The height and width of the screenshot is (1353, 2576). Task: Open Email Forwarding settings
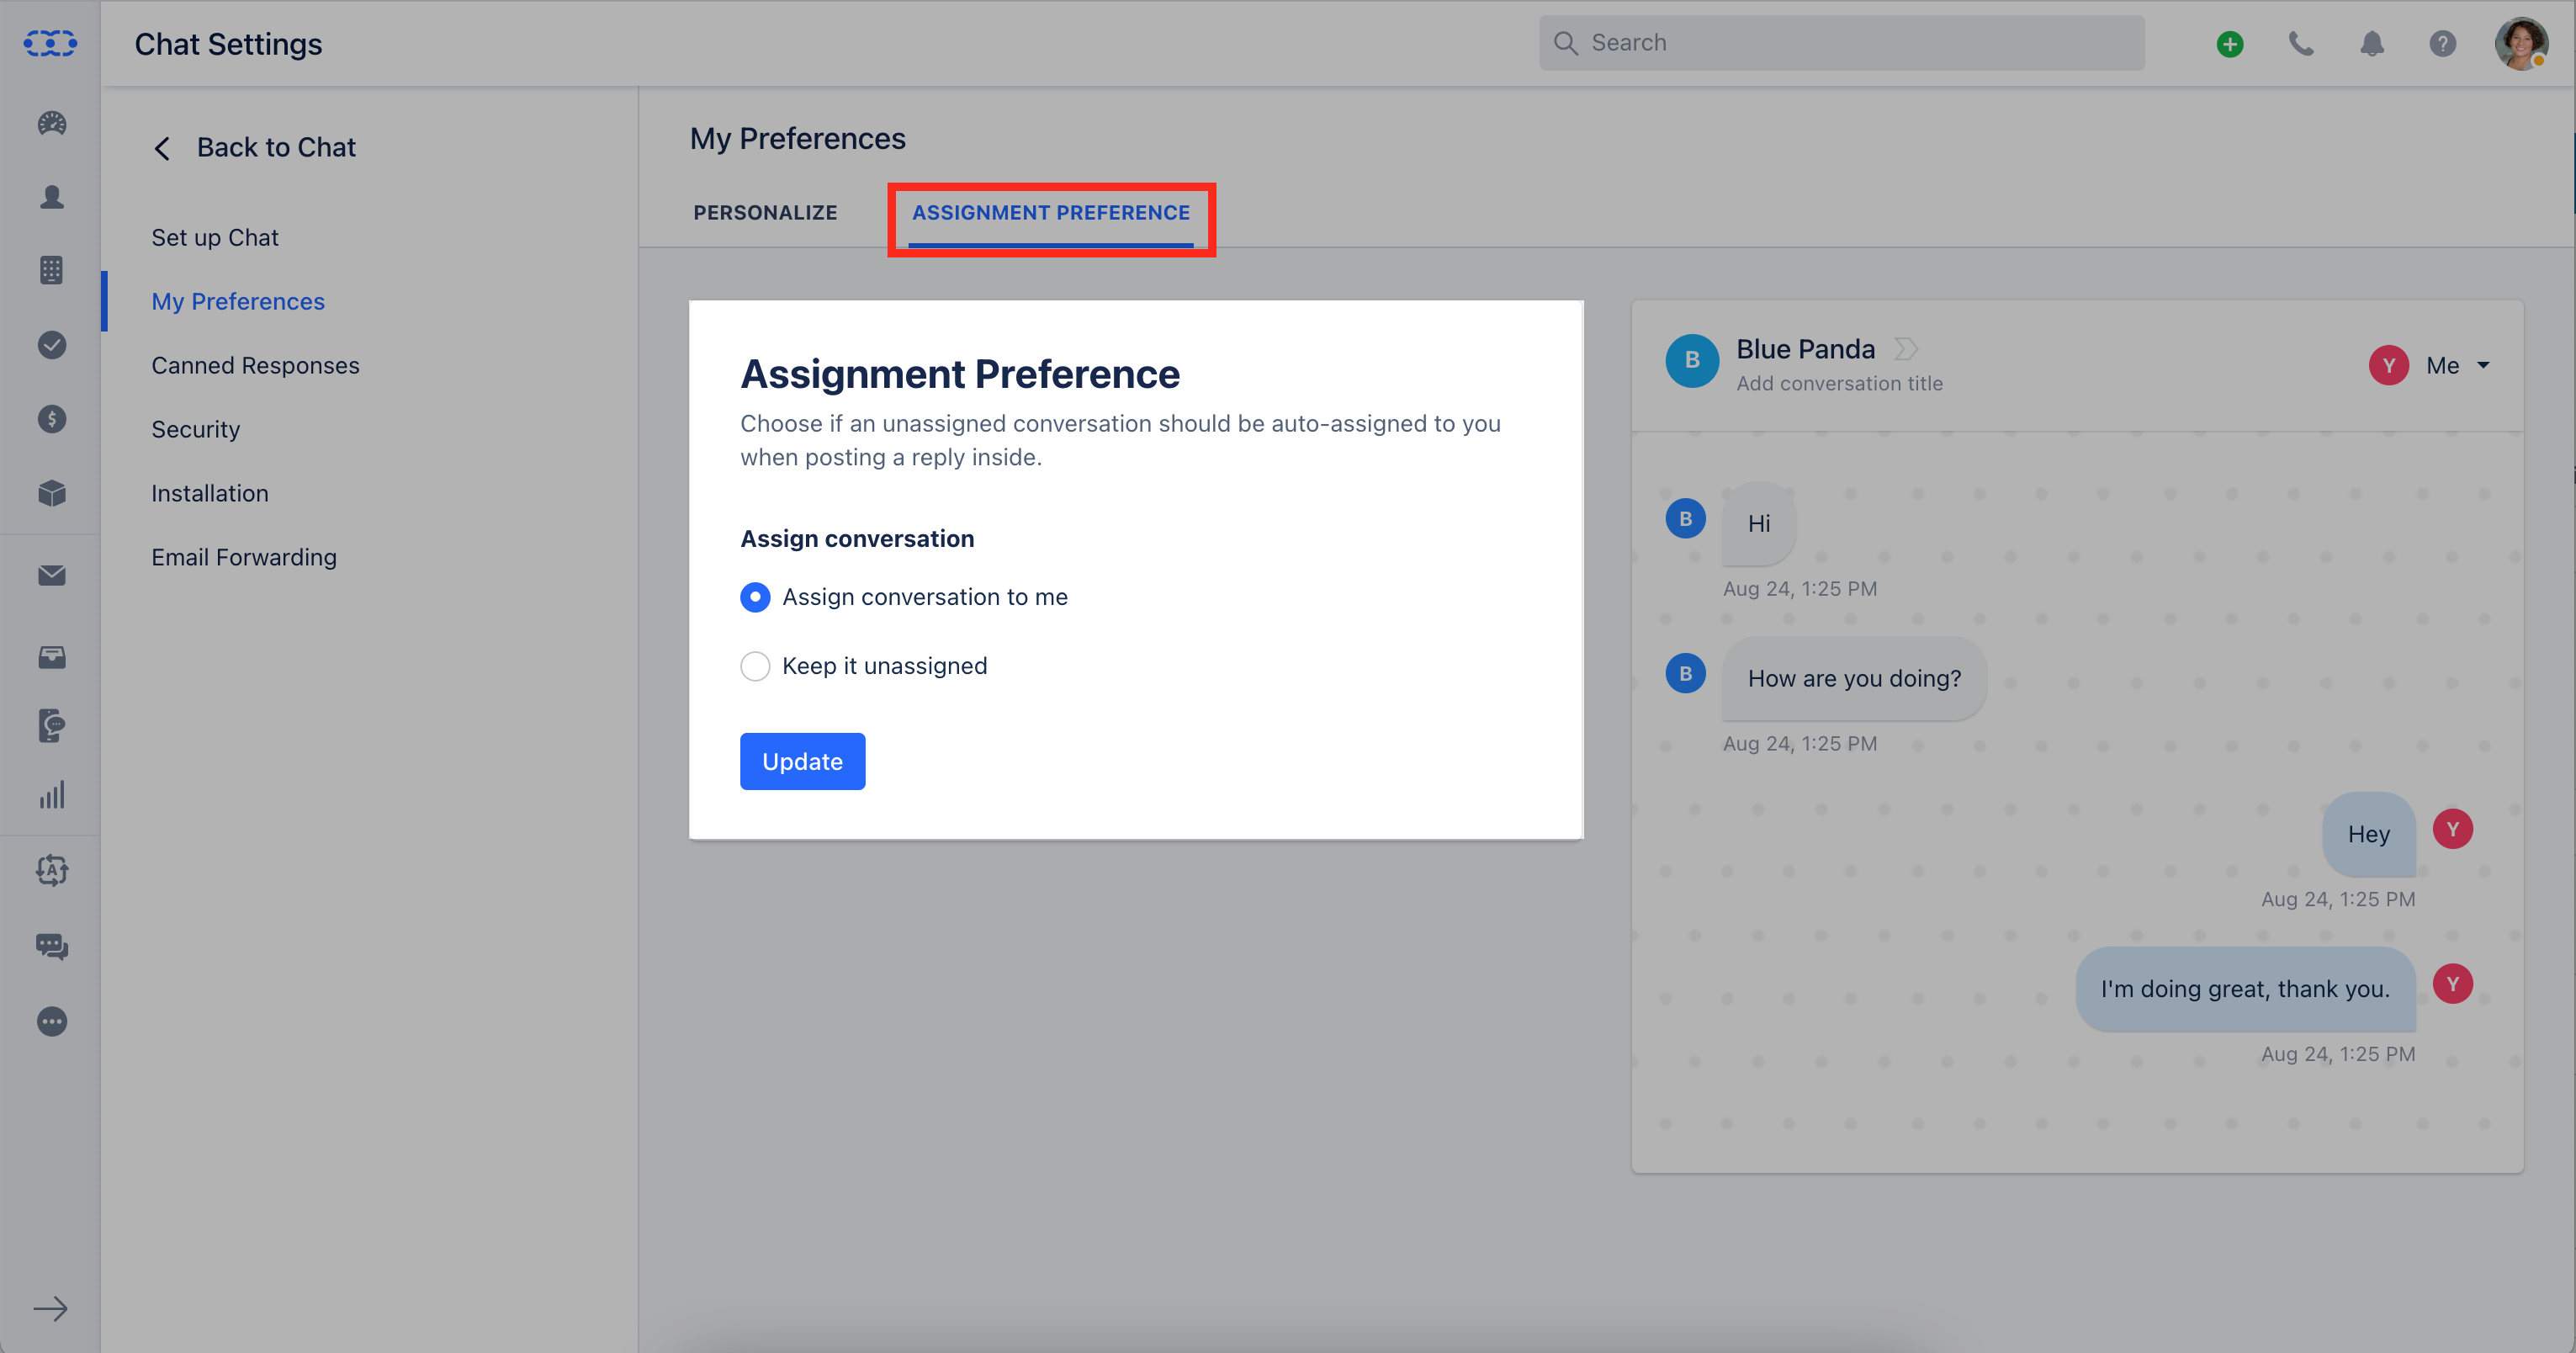coord(244,558)
